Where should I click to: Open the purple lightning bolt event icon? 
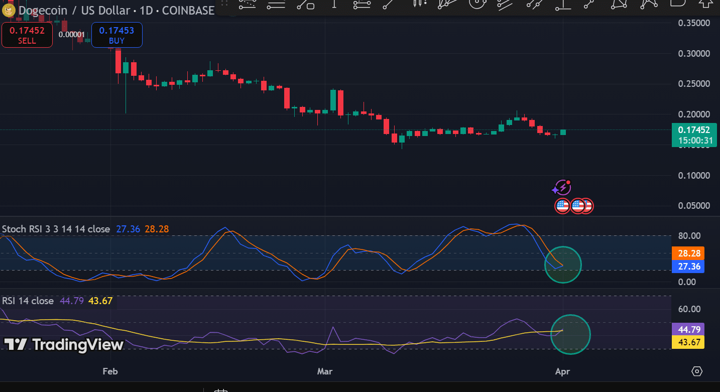pos(561,188)
